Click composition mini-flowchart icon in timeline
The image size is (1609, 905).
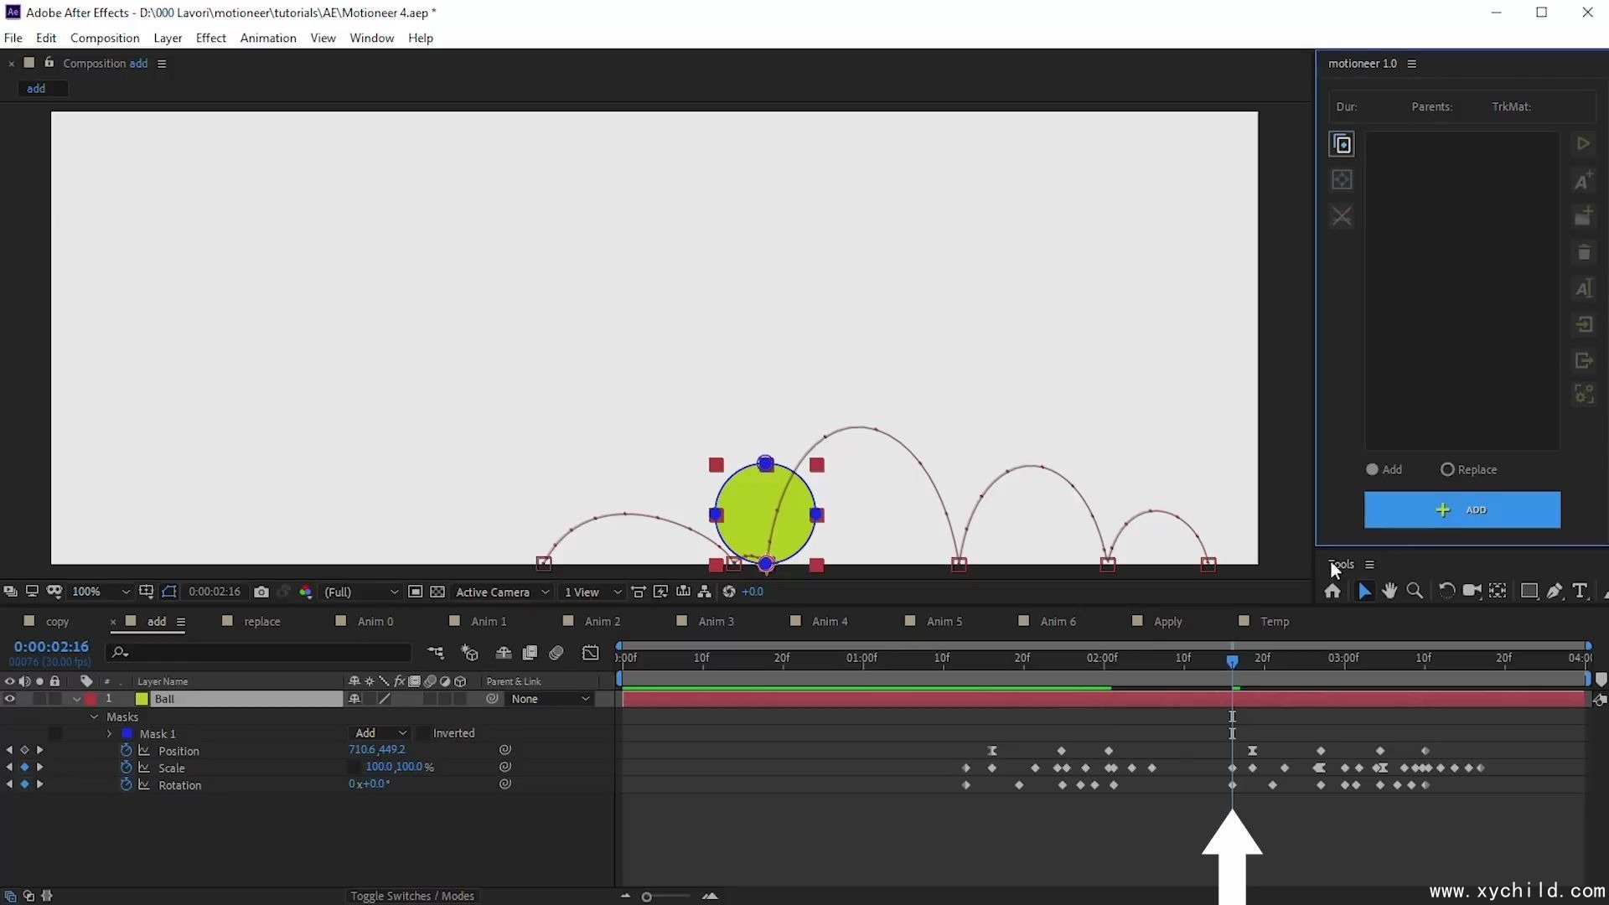point(436,653)
